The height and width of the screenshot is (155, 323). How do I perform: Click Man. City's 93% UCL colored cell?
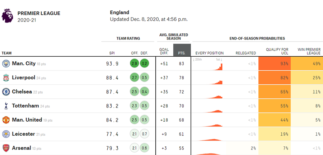274,64
